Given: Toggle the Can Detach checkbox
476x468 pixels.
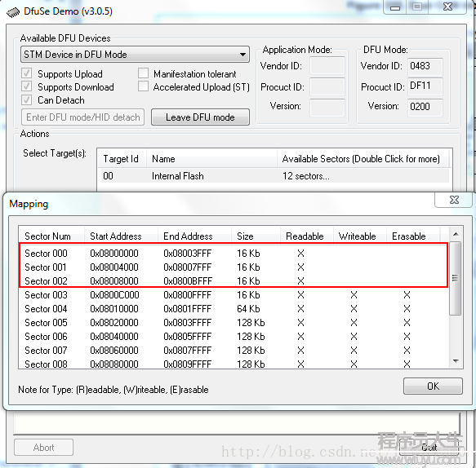Looking at the screenshot, I should click(26, 99).
